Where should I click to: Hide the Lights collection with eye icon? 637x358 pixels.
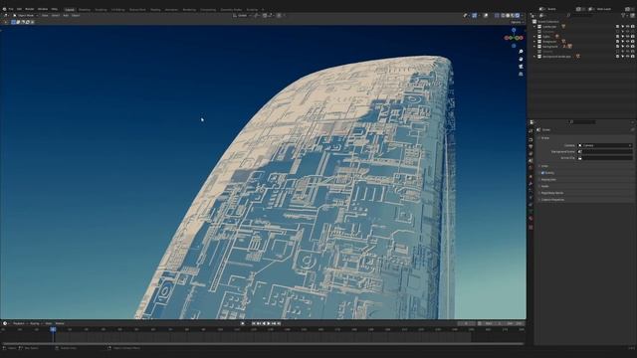click(628, 37)
